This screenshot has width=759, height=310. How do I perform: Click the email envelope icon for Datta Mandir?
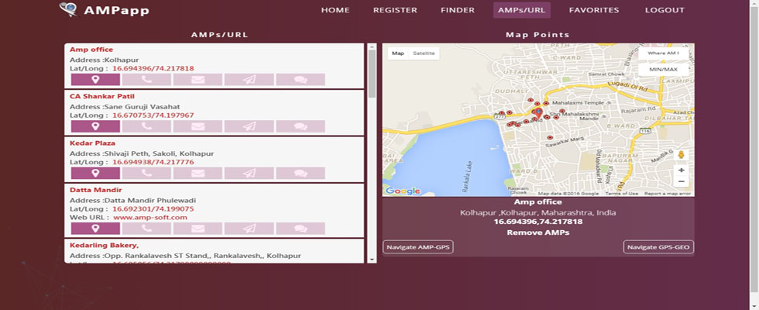[198, 229]
